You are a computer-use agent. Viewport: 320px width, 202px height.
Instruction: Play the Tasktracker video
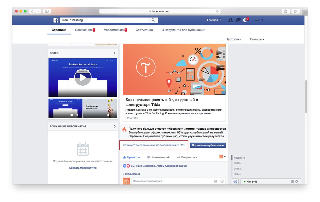pyautogui.click(x=83, y=78)
